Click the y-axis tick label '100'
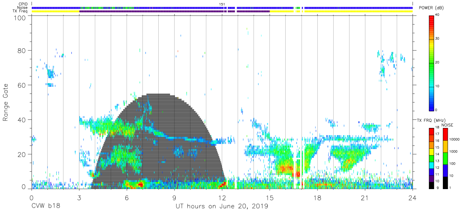 click(19, 18)
